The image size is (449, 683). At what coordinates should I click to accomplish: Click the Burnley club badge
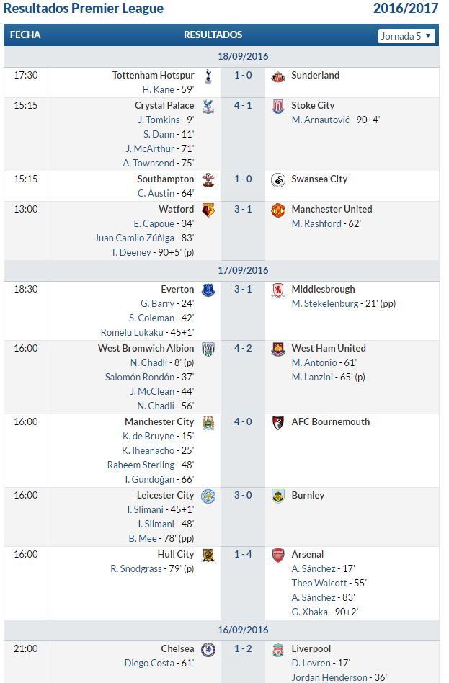[278, 496]
